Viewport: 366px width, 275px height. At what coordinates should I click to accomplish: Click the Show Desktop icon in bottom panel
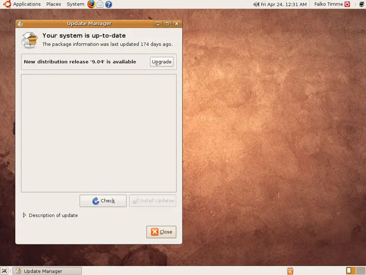point(4,271)
